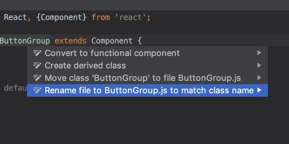Screen dimensions: 289x144
Task: Click the pencil icon beside the Rename file entry
Action: (37, 90)
